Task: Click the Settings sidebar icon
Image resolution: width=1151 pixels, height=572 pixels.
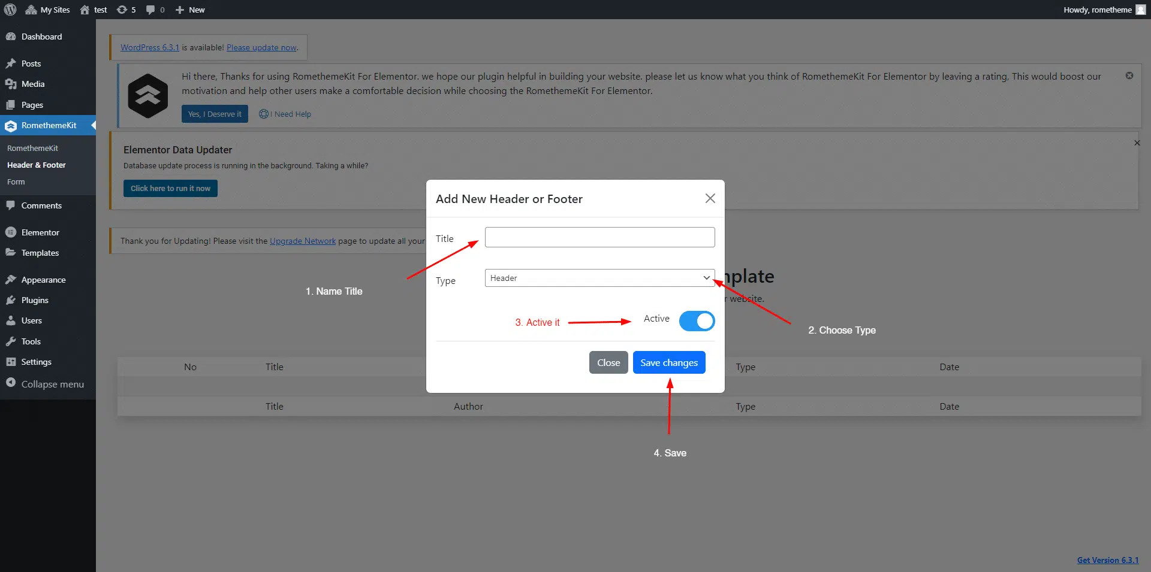Action: 11,362
